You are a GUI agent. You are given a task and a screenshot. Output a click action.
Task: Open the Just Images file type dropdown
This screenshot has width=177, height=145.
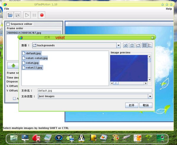click(150, 96)
